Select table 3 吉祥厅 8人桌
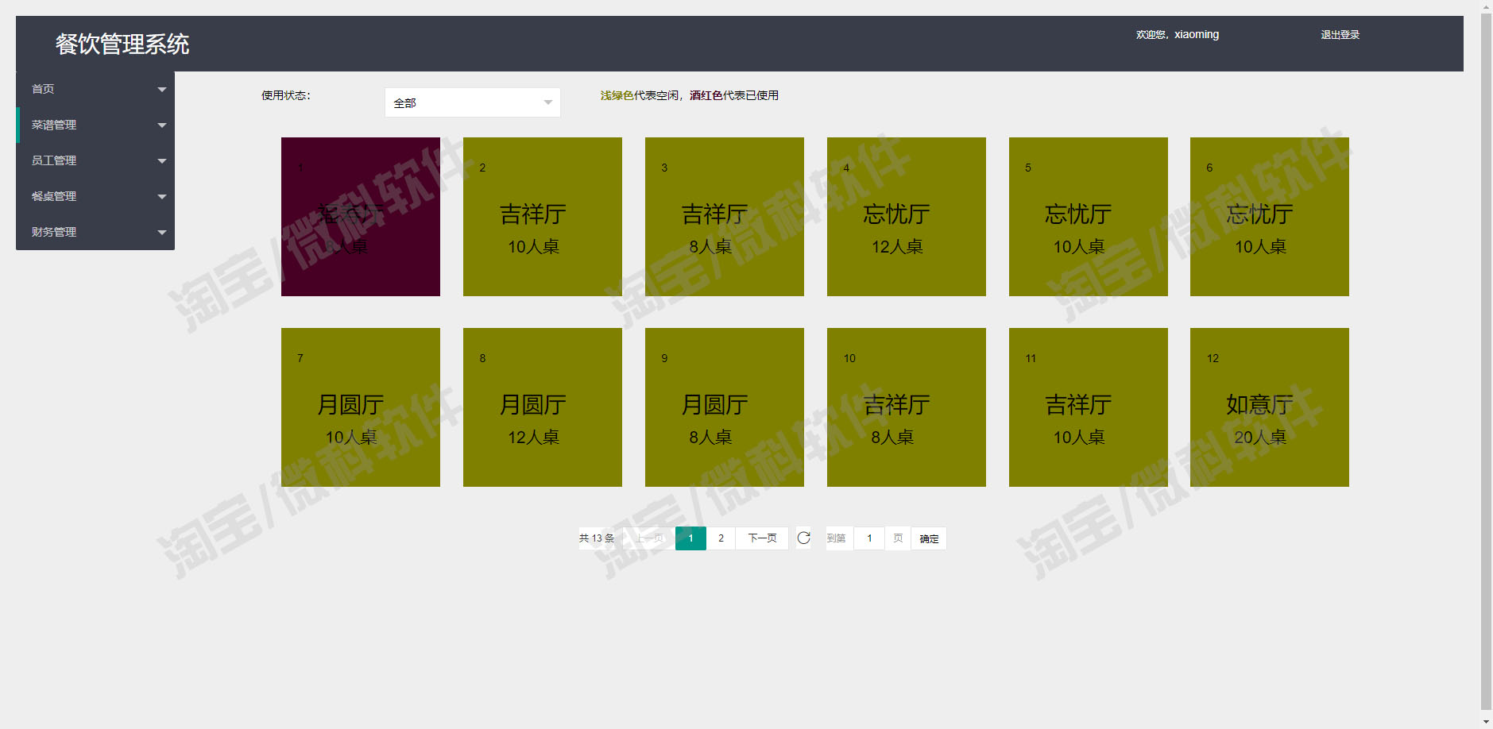Image resolution: width=1493 pixels, height=729 pixels. [x=725, y=217]
